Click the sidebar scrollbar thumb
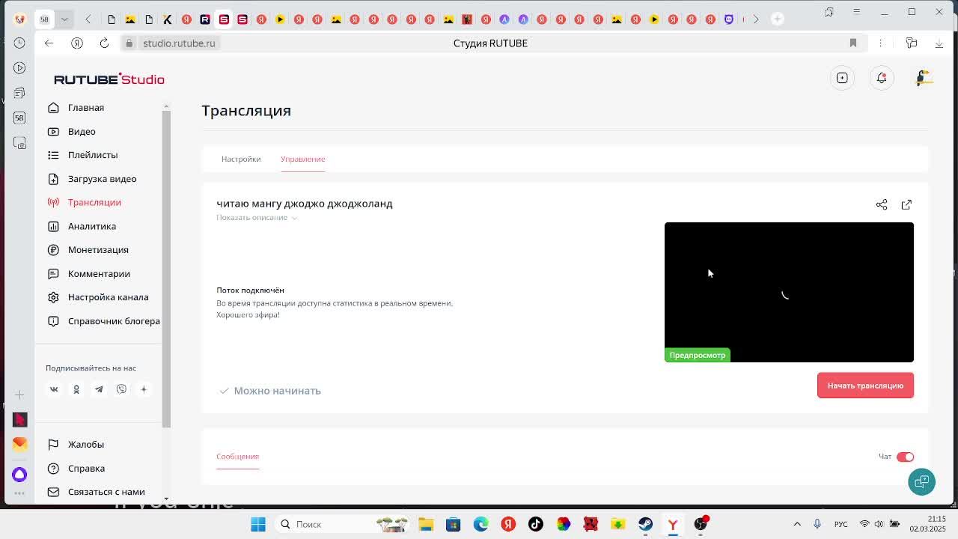 coord(166,269)
